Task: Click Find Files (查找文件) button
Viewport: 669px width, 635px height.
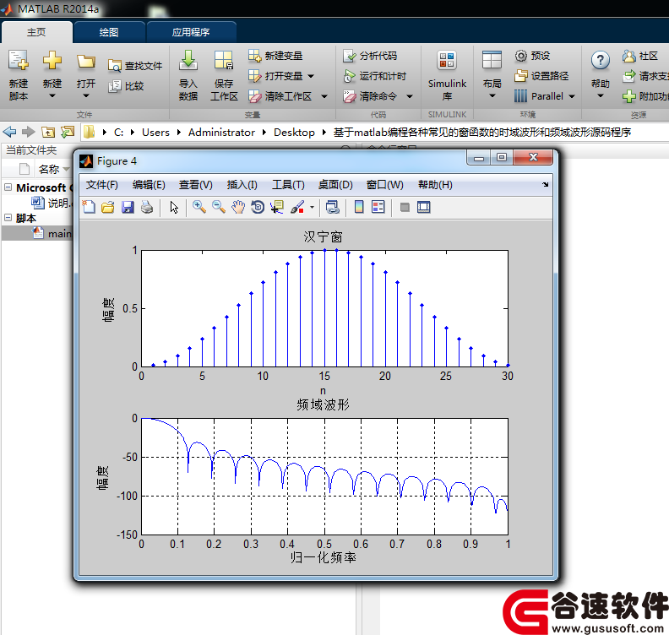Action: (135, 65)
